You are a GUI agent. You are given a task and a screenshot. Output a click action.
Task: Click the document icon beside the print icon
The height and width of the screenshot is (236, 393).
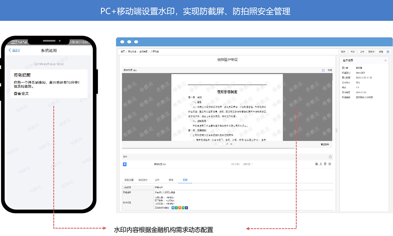click(x=325, y=164)
